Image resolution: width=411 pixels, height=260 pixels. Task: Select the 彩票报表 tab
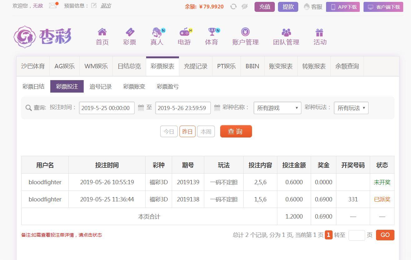[x=162, y=66]
